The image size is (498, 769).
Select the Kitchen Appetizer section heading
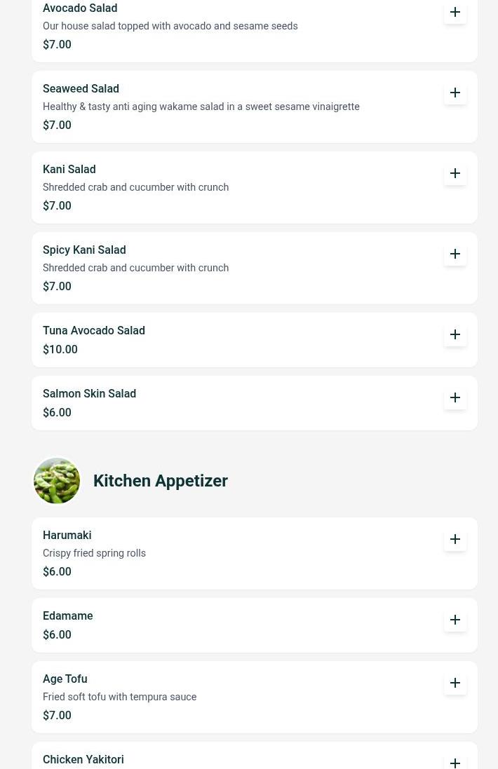pyautogui.click(x=161, y=481)
